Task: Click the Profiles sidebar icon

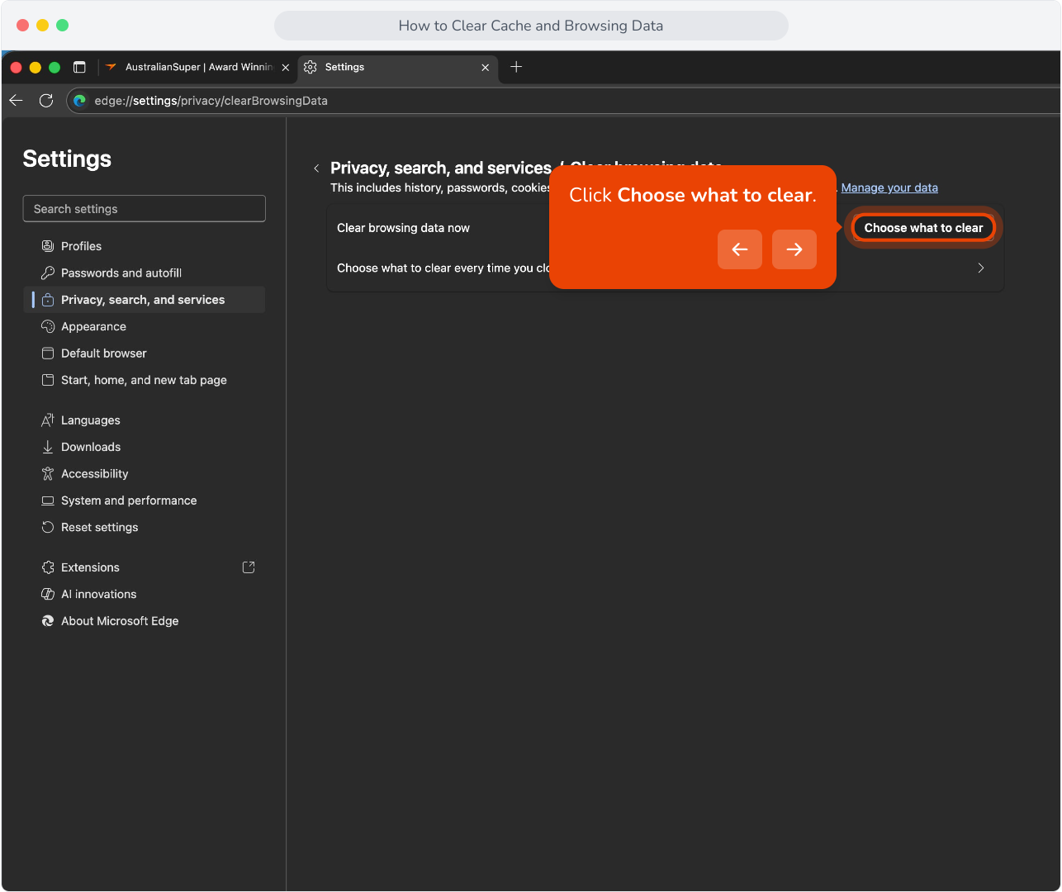Action: pos(48,246)
